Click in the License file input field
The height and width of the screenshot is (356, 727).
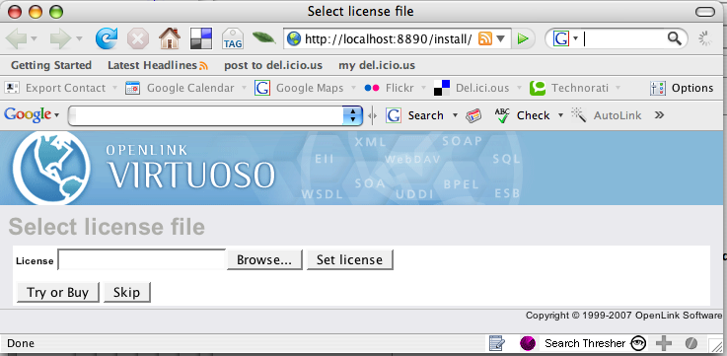(141, 259)
